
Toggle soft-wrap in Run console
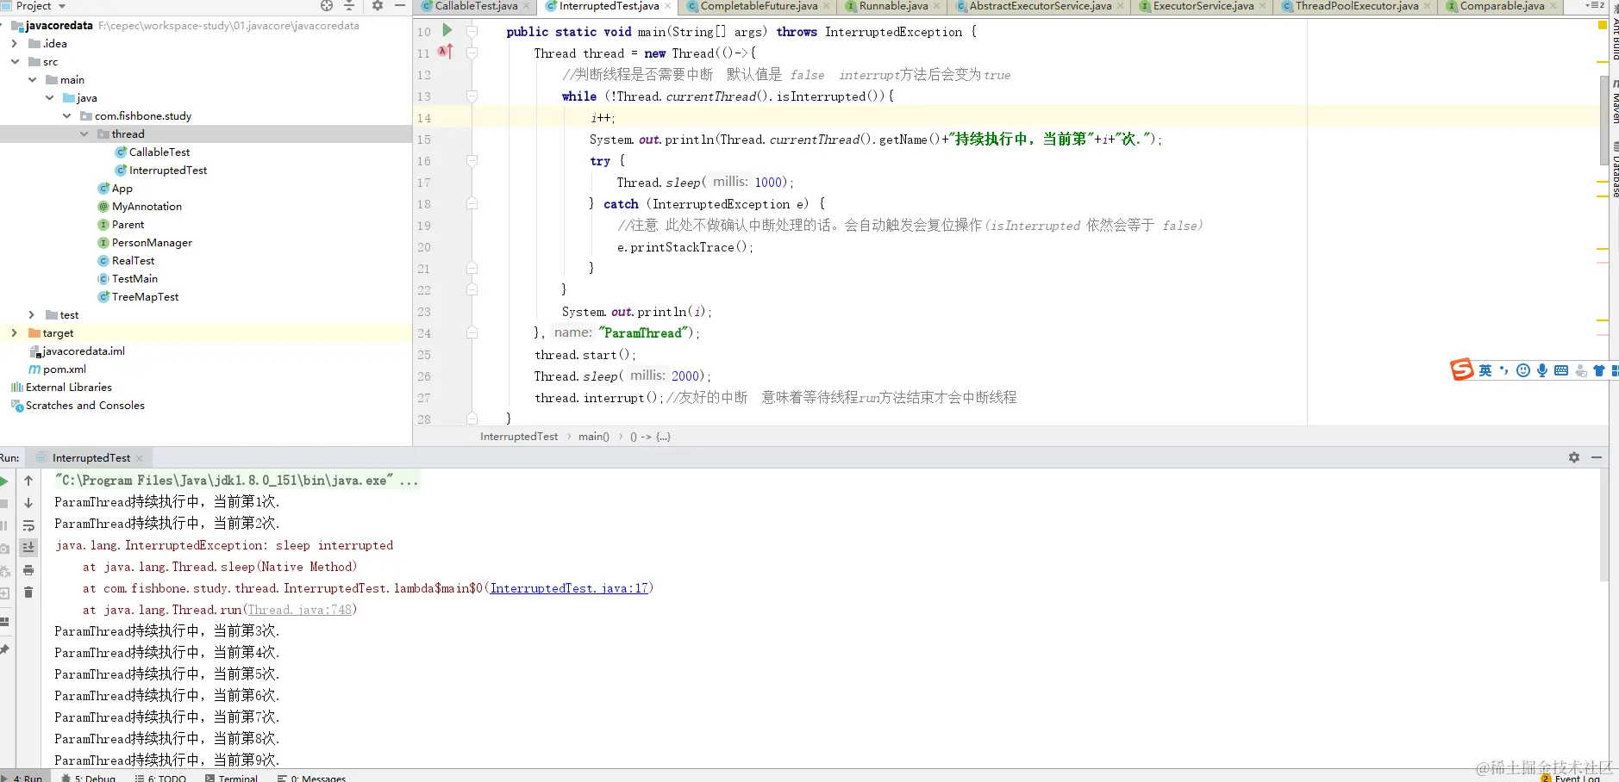[x=28, y=525]
